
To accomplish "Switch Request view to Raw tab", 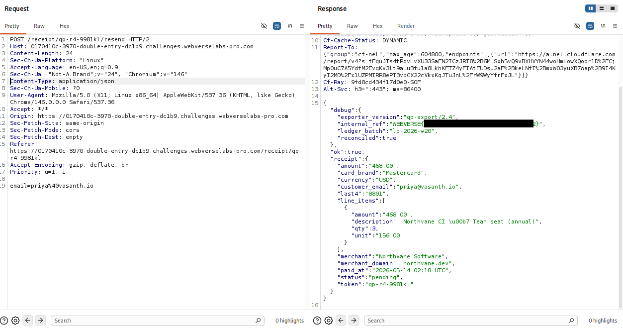I will pos(39,26).
